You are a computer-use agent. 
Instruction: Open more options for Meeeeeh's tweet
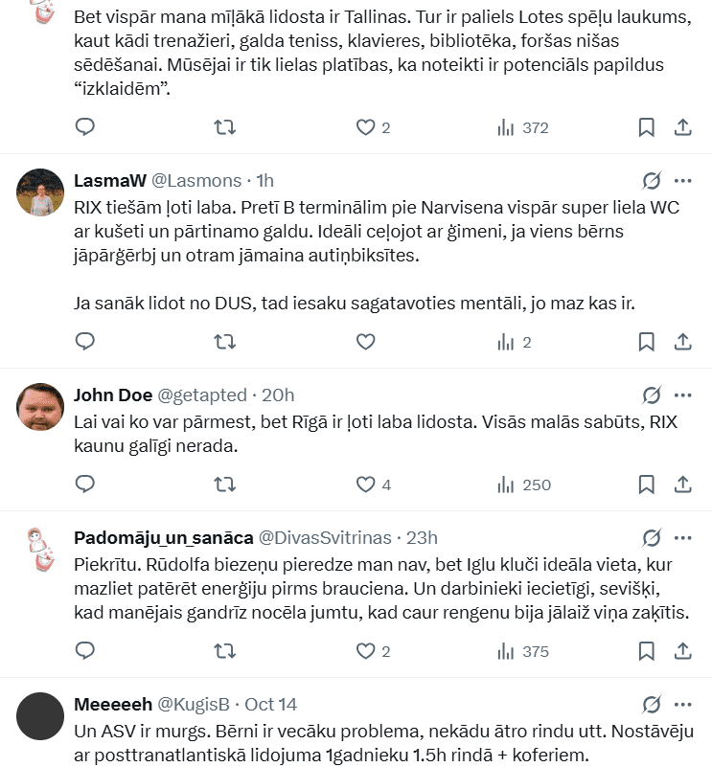click(683, 705)
